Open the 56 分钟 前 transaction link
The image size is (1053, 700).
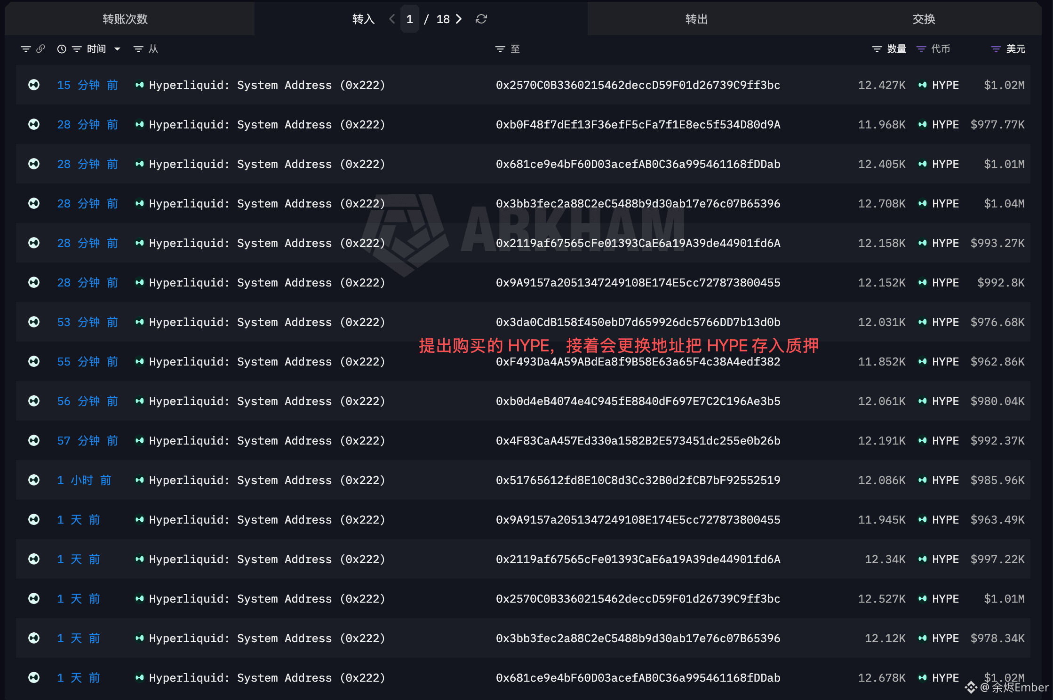pyautogui.click(x=88, y=401)
